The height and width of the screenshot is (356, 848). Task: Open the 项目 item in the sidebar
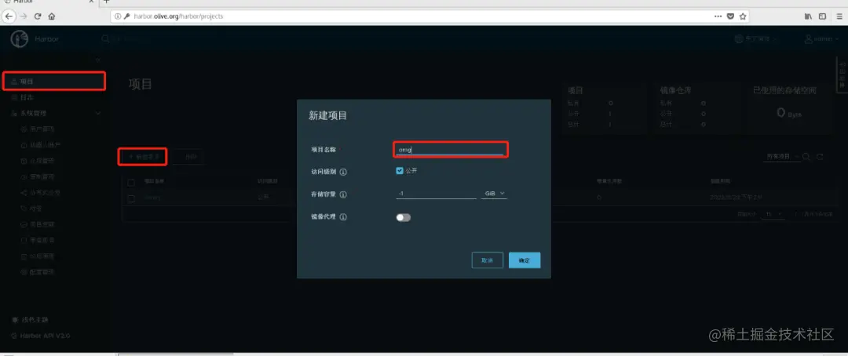tap(54, 81)
